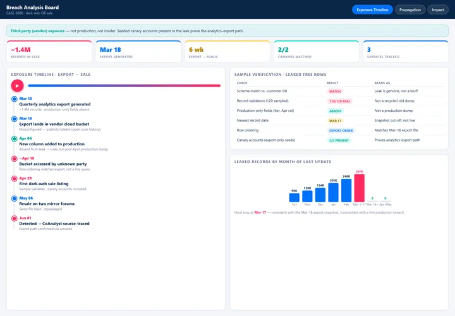Open the Impact tab
This screenshot has width=455, height=316.
point(437,9)
